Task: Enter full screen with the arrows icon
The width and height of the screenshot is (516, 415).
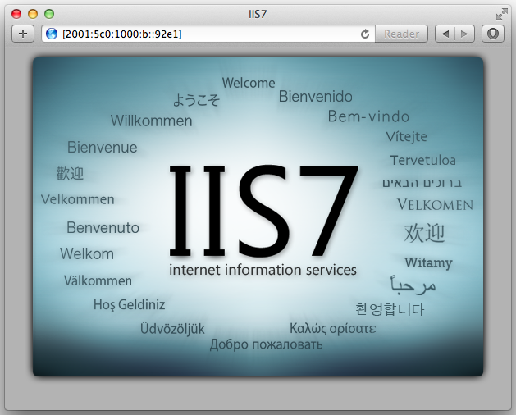Action: [502, 14]
